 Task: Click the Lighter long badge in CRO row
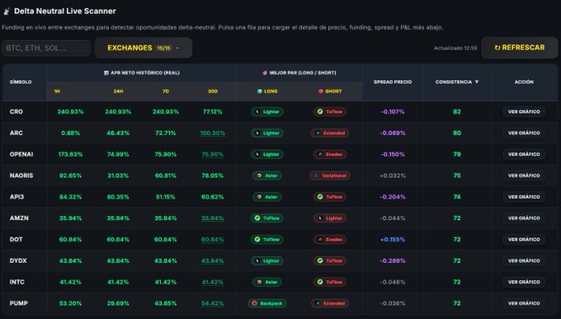pos(267,111)
